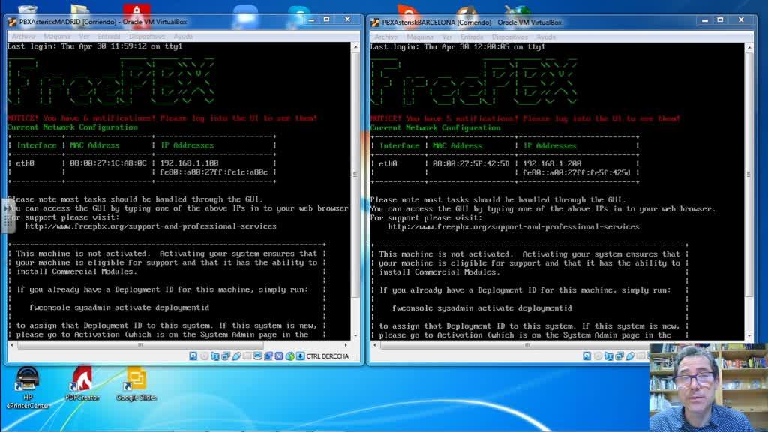Click display settings icon in MADRID status bar
The height and width of the screenshot is (432, 768).
258,356
